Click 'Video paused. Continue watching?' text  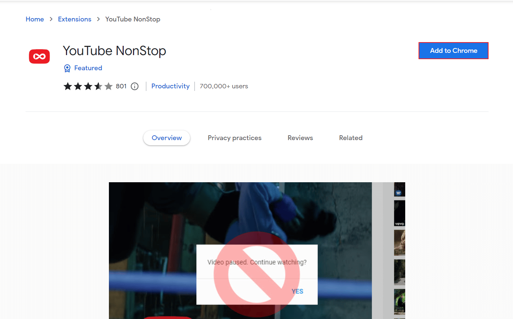[x=257, y=262]
